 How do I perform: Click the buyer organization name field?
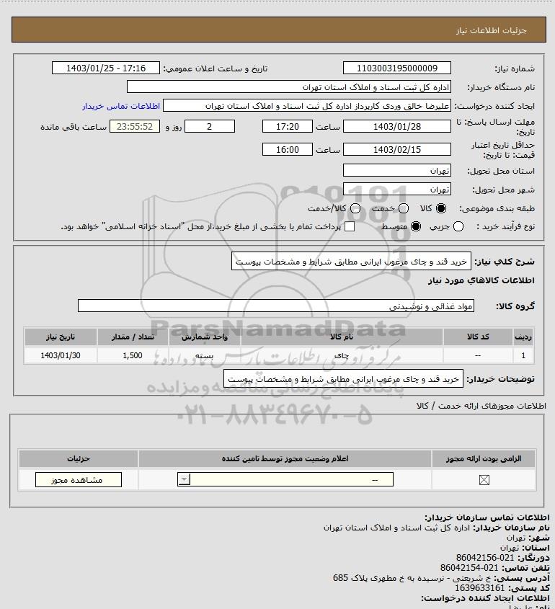(289, 87)
